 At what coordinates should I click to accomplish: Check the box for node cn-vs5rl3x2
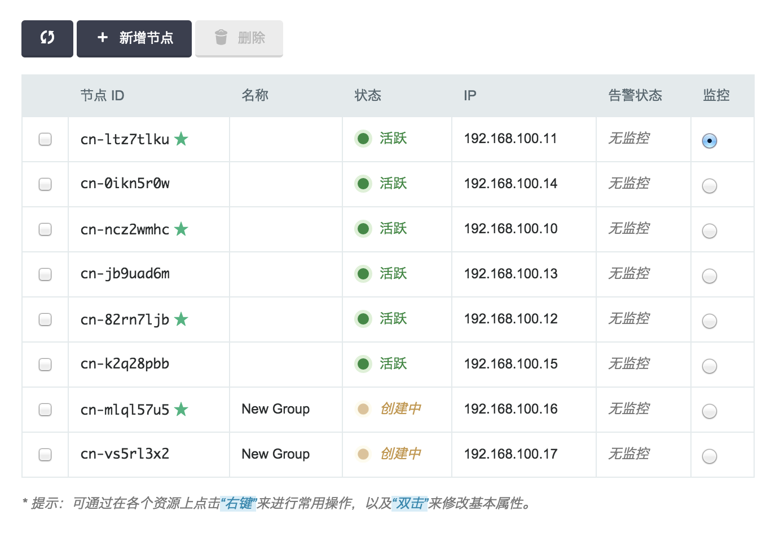(x=45, y=455)
